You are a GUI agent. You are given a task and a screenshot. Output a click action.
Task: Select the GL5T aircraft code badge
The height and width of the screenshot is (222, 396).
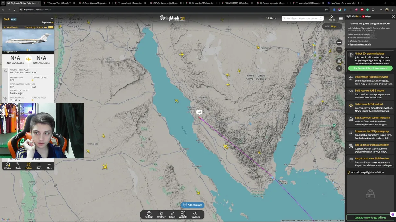[14, 19]
